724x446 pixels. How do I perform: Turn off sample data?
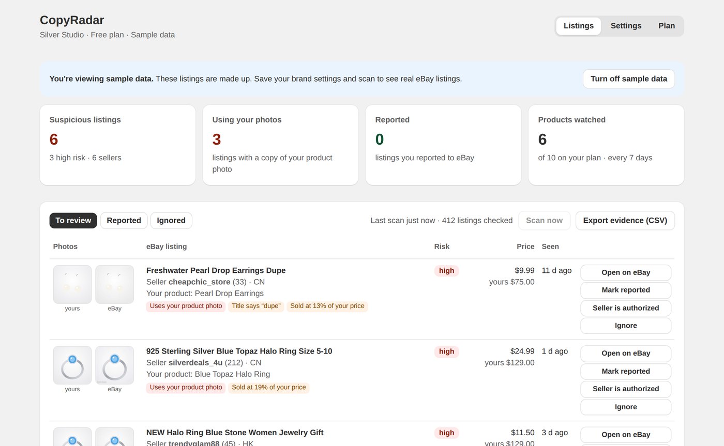click(x=629, y=79)
